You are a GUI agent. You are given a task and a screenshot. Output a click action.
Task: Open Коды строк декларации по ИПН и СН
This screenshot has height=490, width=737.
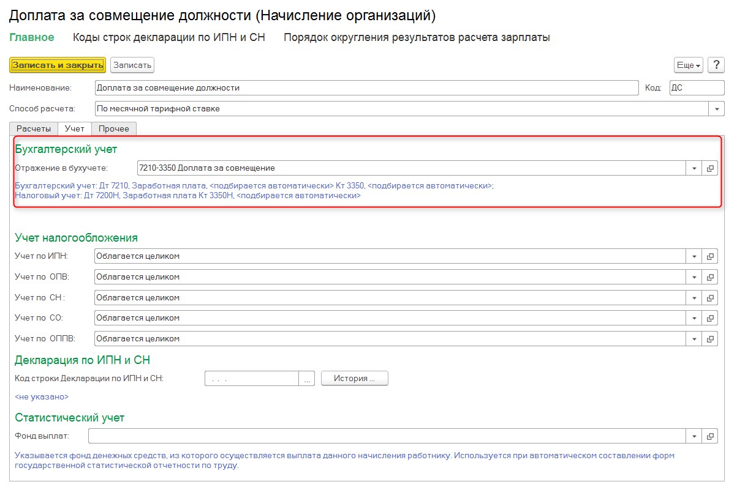click(168, 37)
